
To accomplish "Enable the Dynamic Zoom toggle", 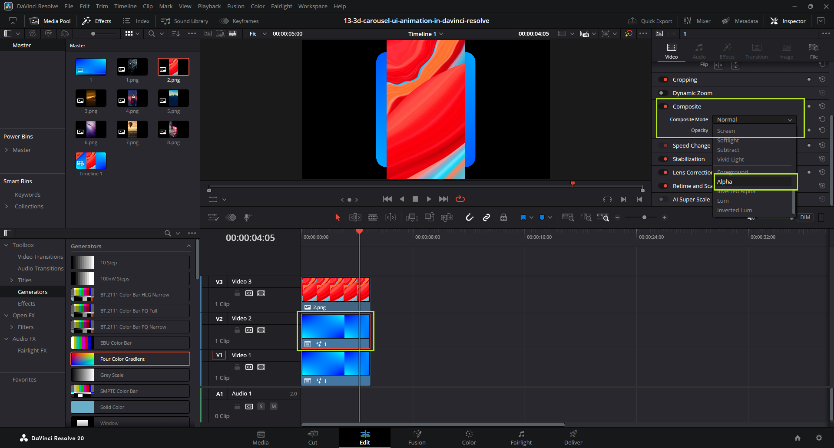I will [663, 93].
